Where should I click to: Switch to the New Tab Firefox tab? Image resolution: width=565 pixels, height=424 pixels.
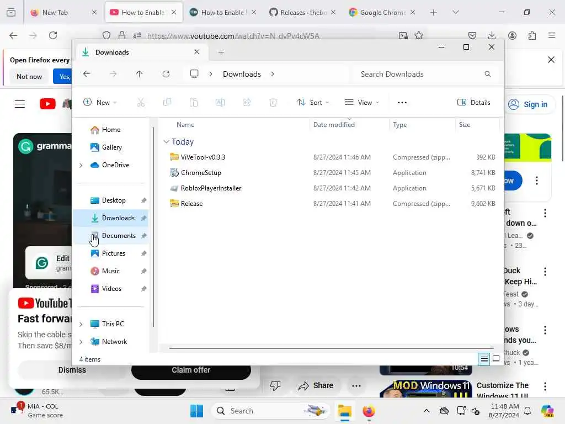coord(63,12)
